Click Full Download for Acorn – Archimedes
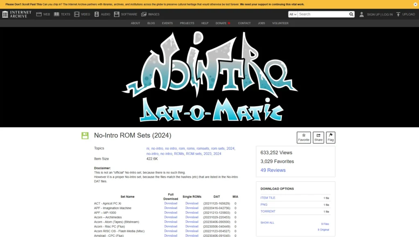Image resolution: width=419 pixels, height=237 pixels. click(171, 217)
